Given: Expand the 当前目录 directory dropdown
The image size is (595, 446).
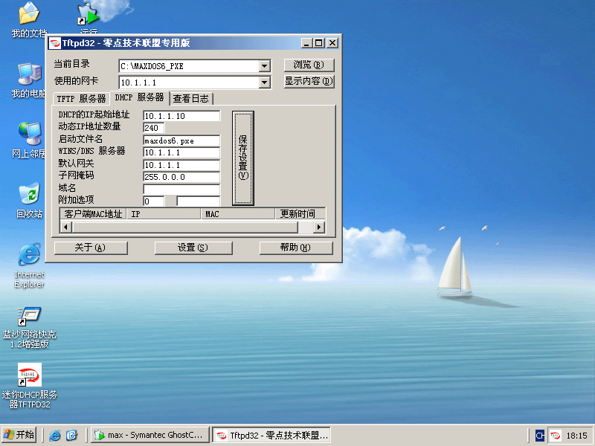Looking at the screenshot, I should (x=264, y=66).
